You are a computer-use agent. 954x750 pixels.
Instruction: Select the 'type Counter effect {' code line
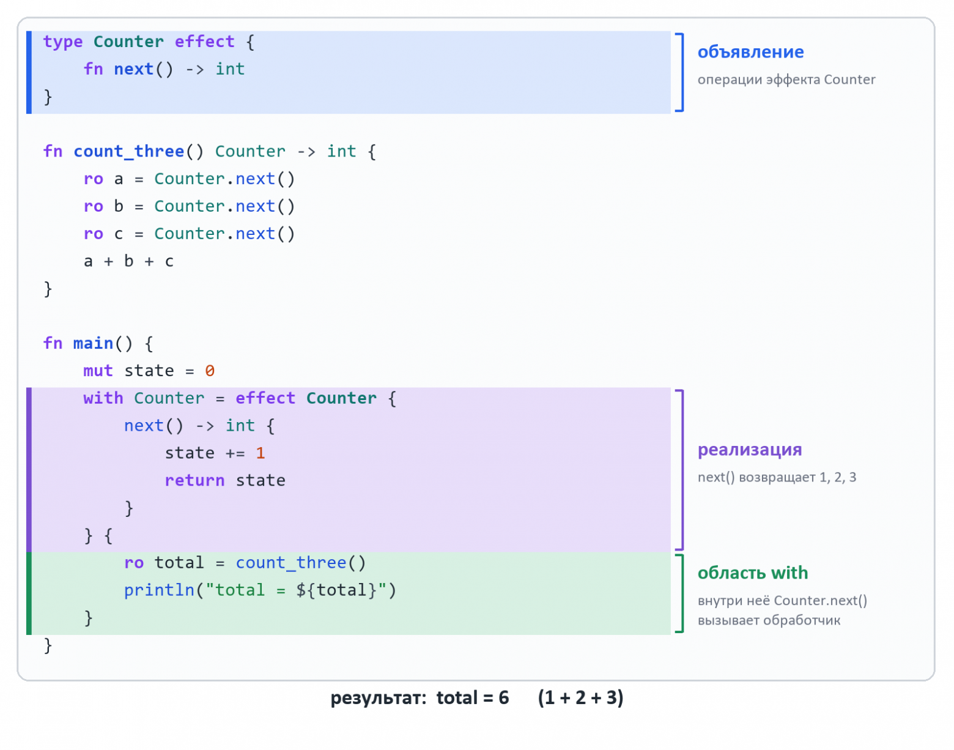[x=149, y=42]
